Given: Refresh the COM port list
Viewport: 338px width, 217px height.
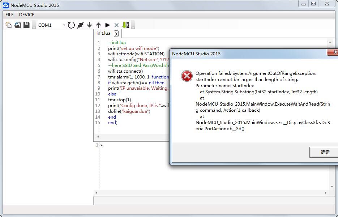Looking at the screenshot, I should point(71,25).
